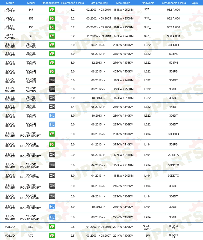Click engine code 204DTA
This screenshot has width=203, height=240.
click(x=173, y=155)
